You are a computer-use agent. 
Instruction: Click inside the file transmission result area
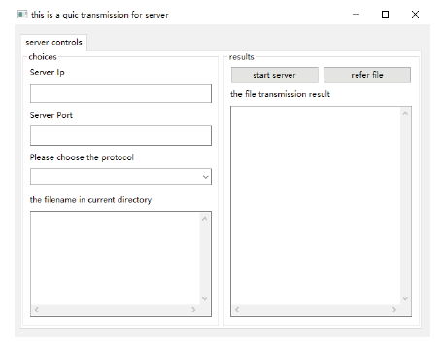[x=316, y=206]
